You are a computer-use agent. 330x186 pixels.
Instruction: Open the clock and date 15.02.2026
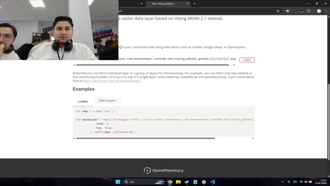click(321, 182)
